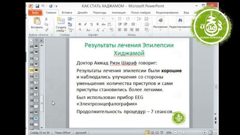
Task: Select slide 34 thumbnail in the panel
Action: coord(36,76)
